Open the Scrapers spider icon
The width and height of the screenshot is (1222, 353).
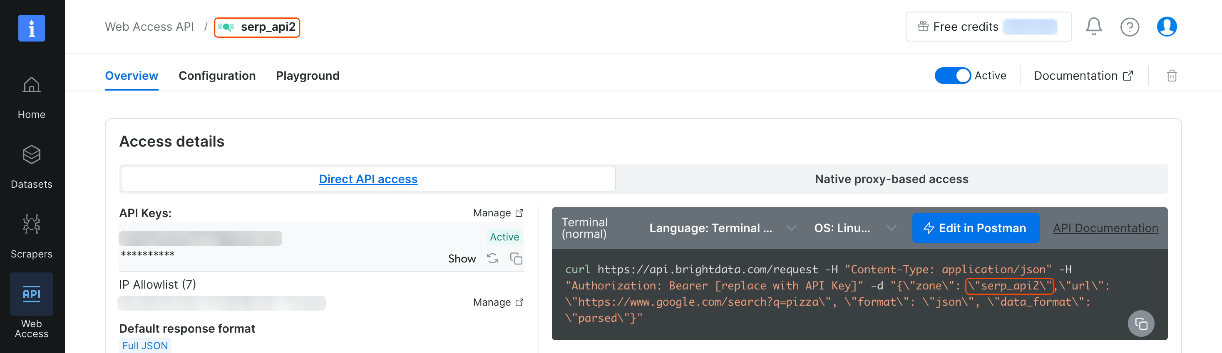(x=31, y=224)
